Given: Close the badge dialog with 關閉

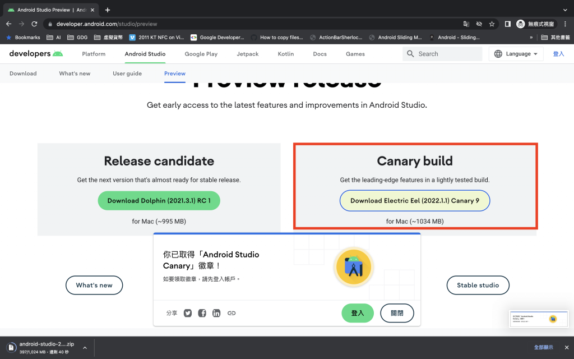Looking at the screenshot, I should [x=397, y=313].
